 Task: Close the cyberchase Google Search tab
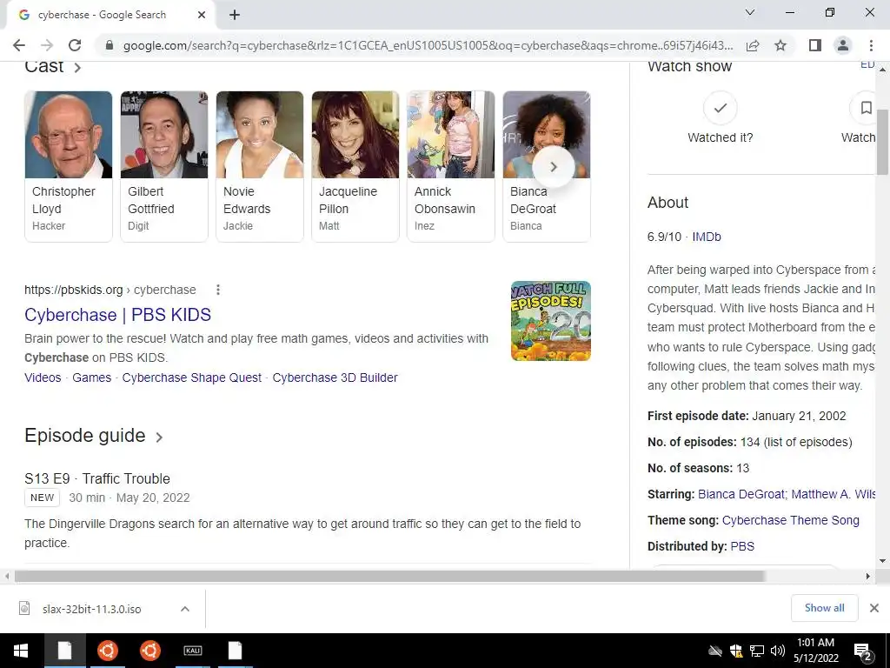202,15
